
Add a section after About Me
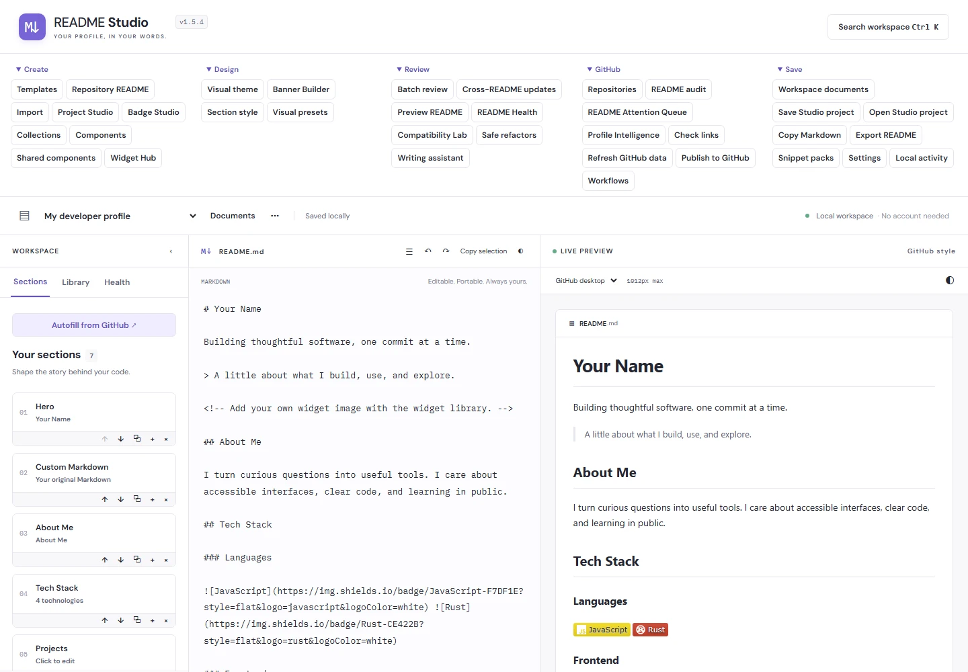pyautogui.click(x=153, y=560)
